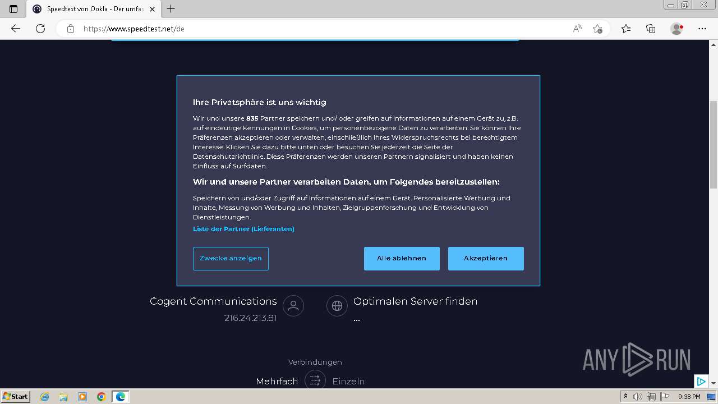Open Settings and more menu

(702, 29)
